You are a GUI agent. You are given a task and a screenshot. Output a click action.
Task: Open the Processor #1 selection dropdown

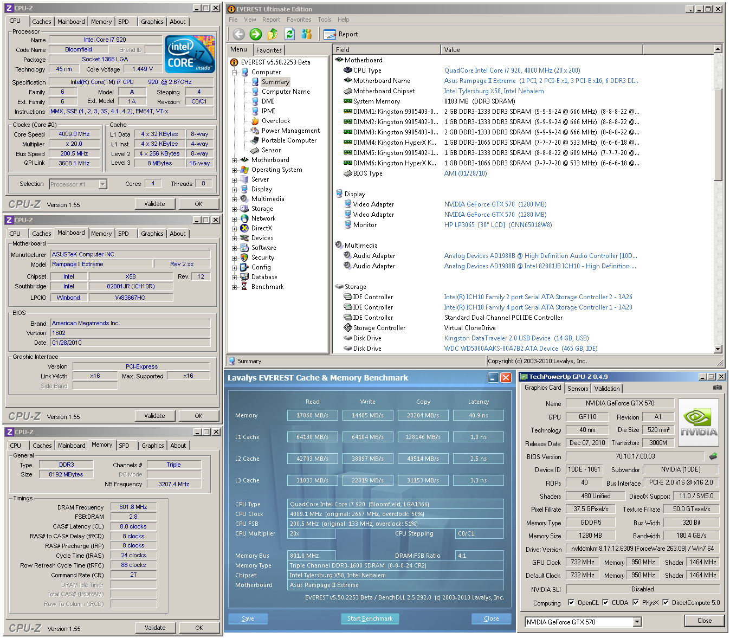102,184
